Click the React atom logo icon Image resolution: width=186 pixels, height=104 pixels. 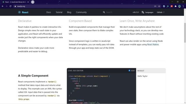click(x=19, y=12)
